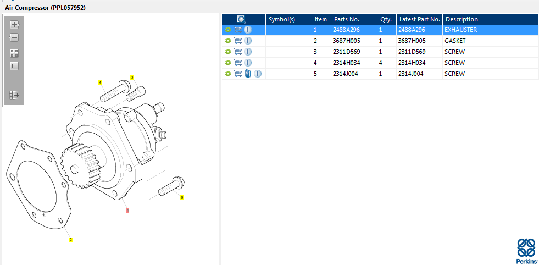
Task: Zoom in on the diagram with plus button
Action: click(14, 25)
